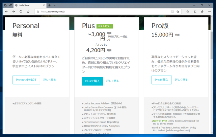
Task: Click the 全てのコアエンジンの機能 feature line
Action: click(27, 103)
